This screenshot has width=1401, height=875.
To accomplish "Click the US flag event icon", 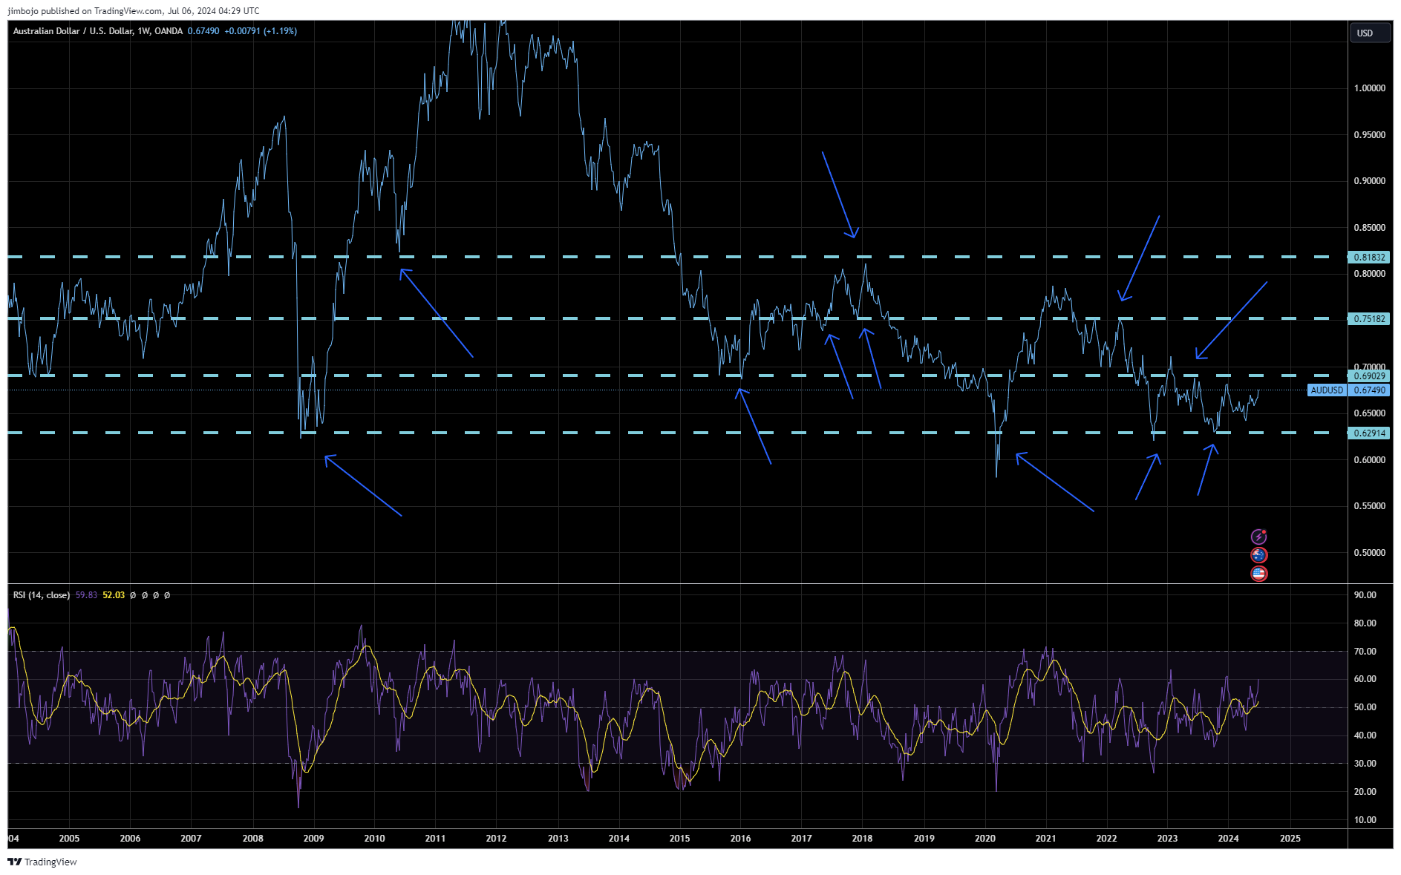I will pyautogui.click(x=1258, y=574).
